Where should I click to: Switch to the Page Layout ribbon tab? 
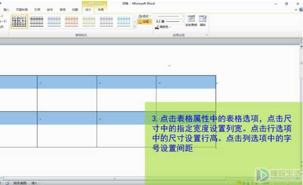pyautogui.click(x=21, y=9)
